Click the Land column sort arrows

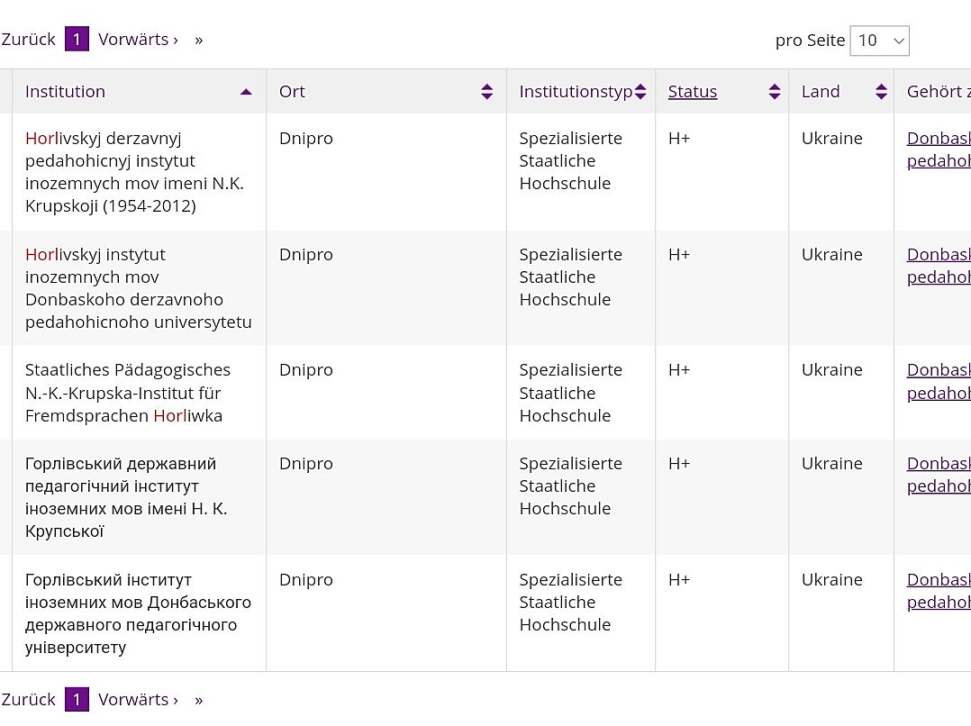tap(880, 92)
